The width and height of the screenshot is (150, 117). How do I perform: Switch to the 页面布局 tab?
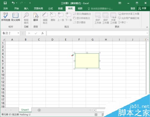pyautogui.click(x=38, y=8)
